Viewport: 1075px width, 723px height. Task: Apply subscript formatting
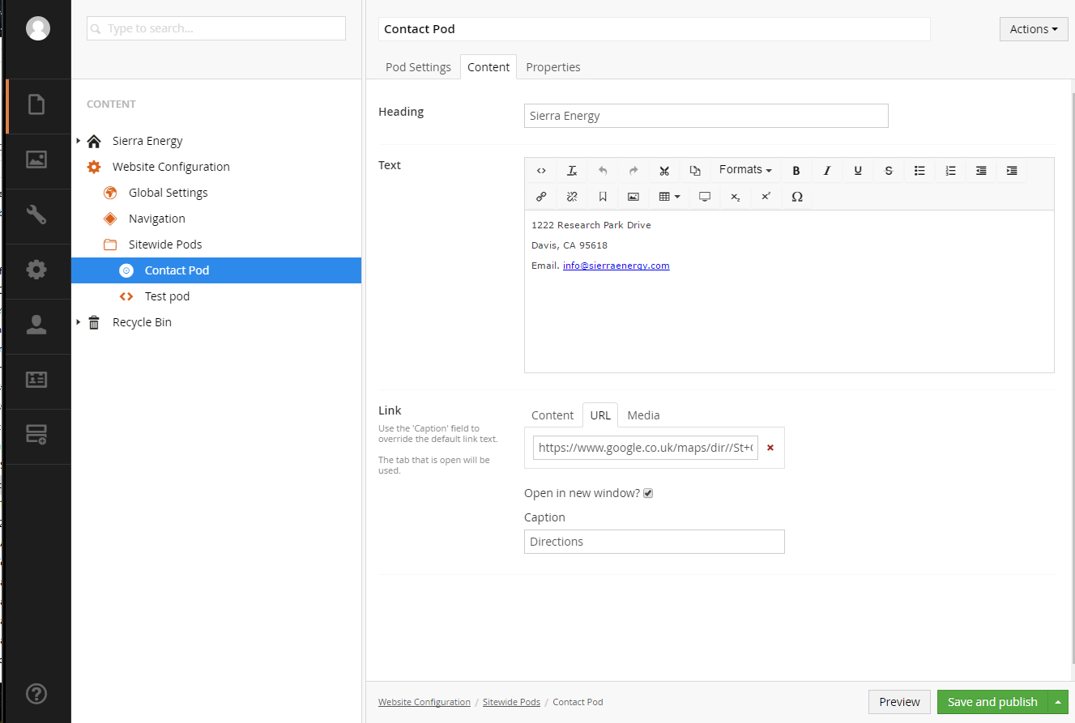(x=736, y=197)
